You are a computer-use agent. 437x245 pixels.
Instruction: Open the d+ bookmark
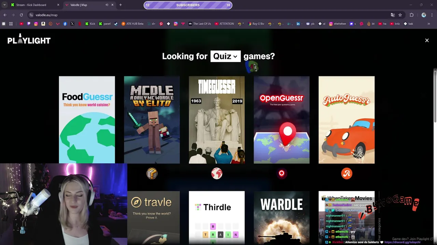point(152,24)
